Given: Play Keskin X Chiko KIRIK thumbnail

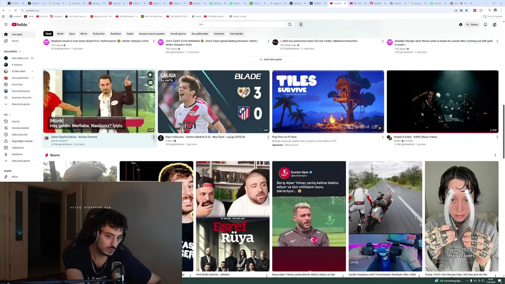Looking at the screenshot, I should click(x=442, y=101).
